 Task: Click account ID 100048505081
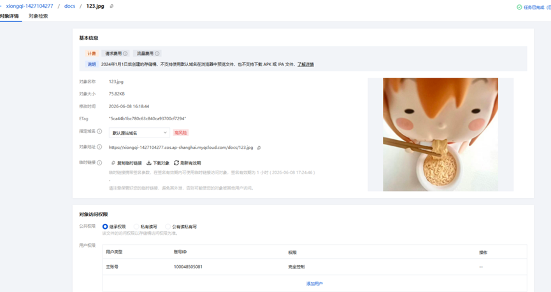tap(188, 267)
